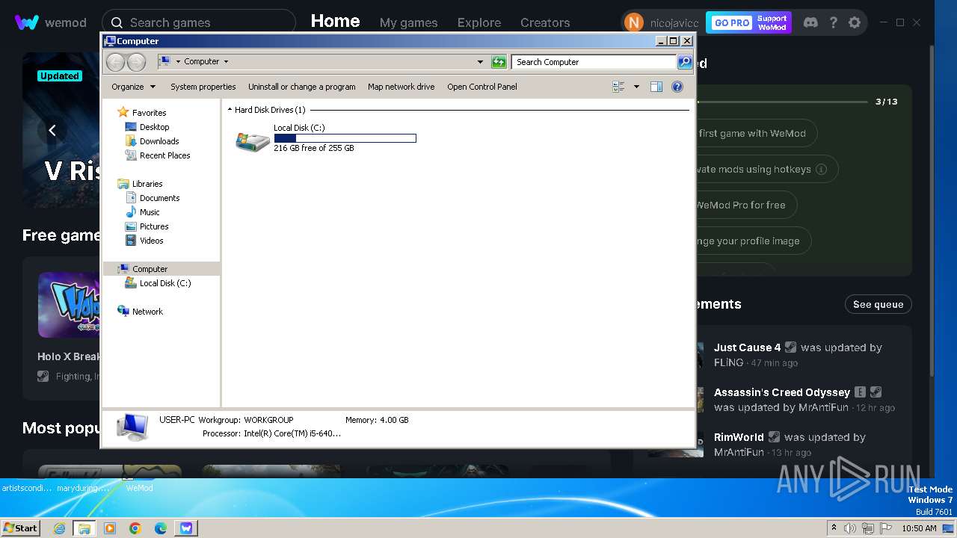Select Local Disk (C:) drive icon
The height and width of the screenshot is (538, 957).
(x=253, y=140)
